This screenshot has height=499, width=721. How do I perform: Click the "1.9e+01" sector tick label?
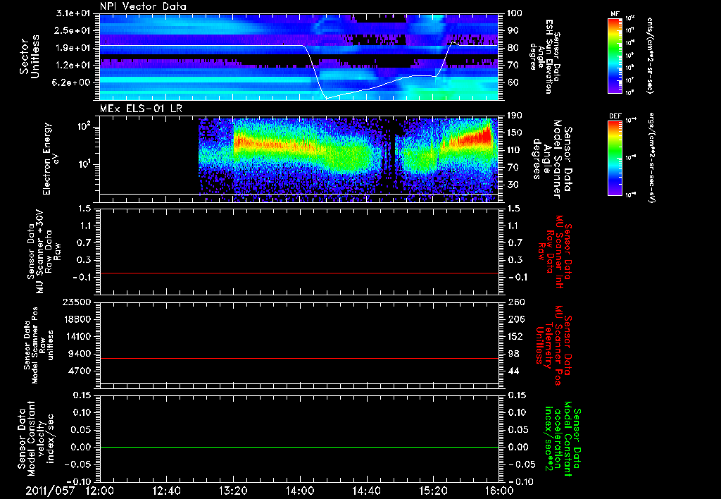(x=73, y=48)
